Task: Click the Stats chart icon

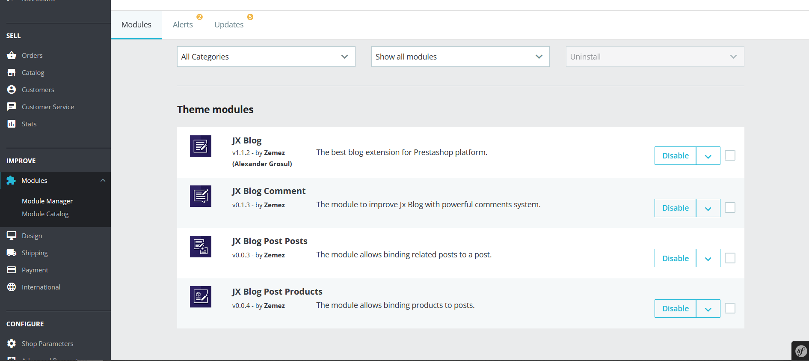Action: click(x=12, y=124)
